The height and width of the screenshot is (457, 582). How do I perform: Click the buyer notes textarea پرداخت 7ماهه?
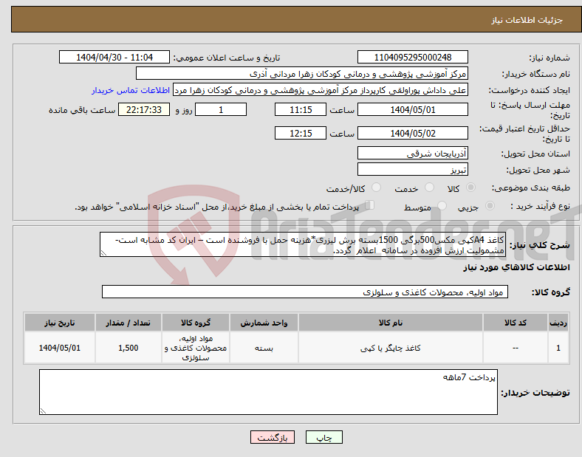[268, 392]
